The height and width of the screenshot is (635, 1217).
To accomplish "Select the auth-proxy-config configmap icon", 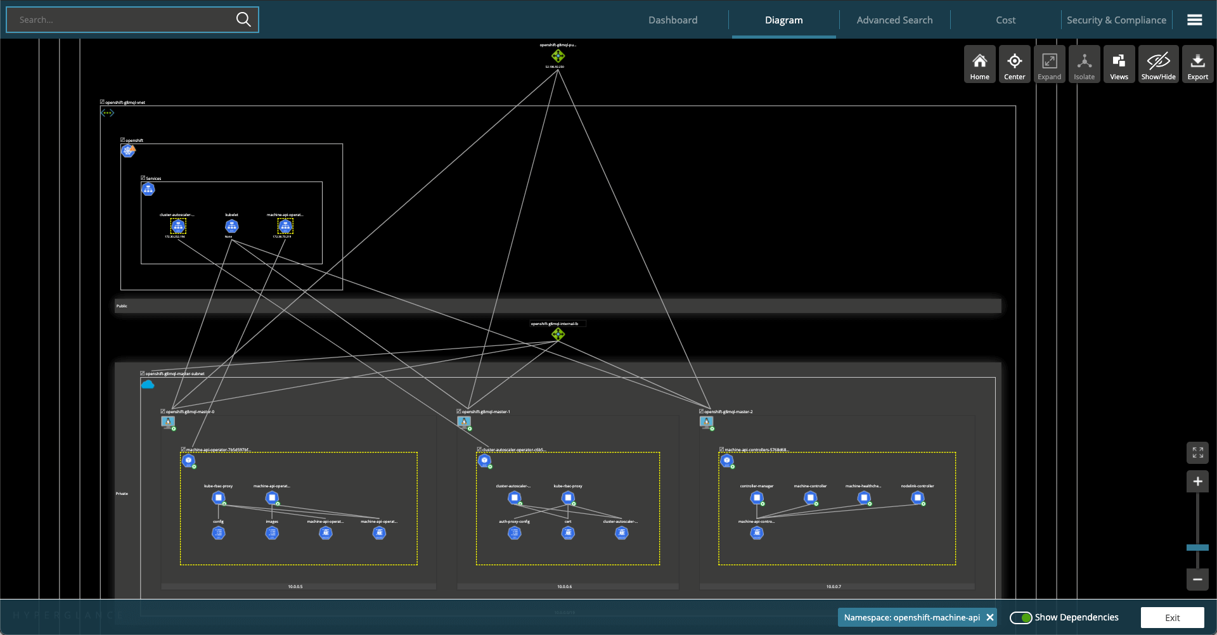I will (x=515, y=533).
